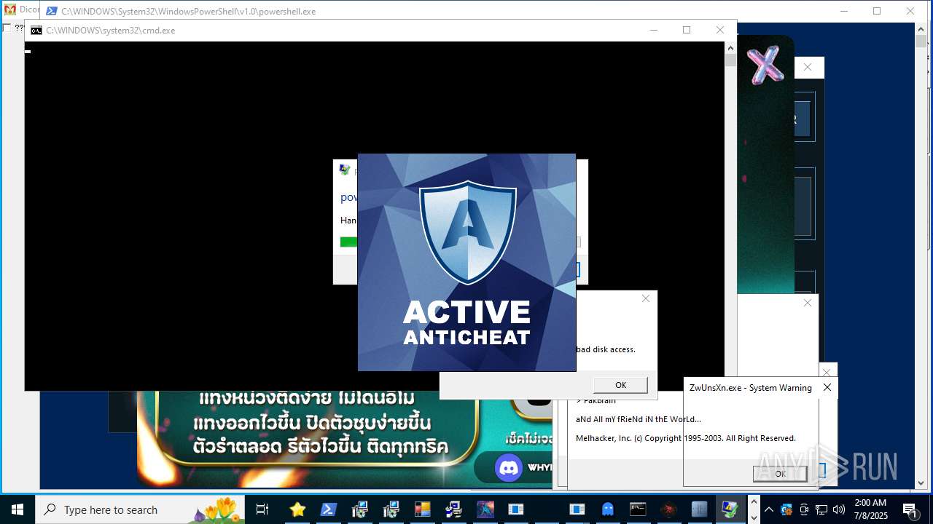Open the yellow star app in taskbar

(297, 509)
